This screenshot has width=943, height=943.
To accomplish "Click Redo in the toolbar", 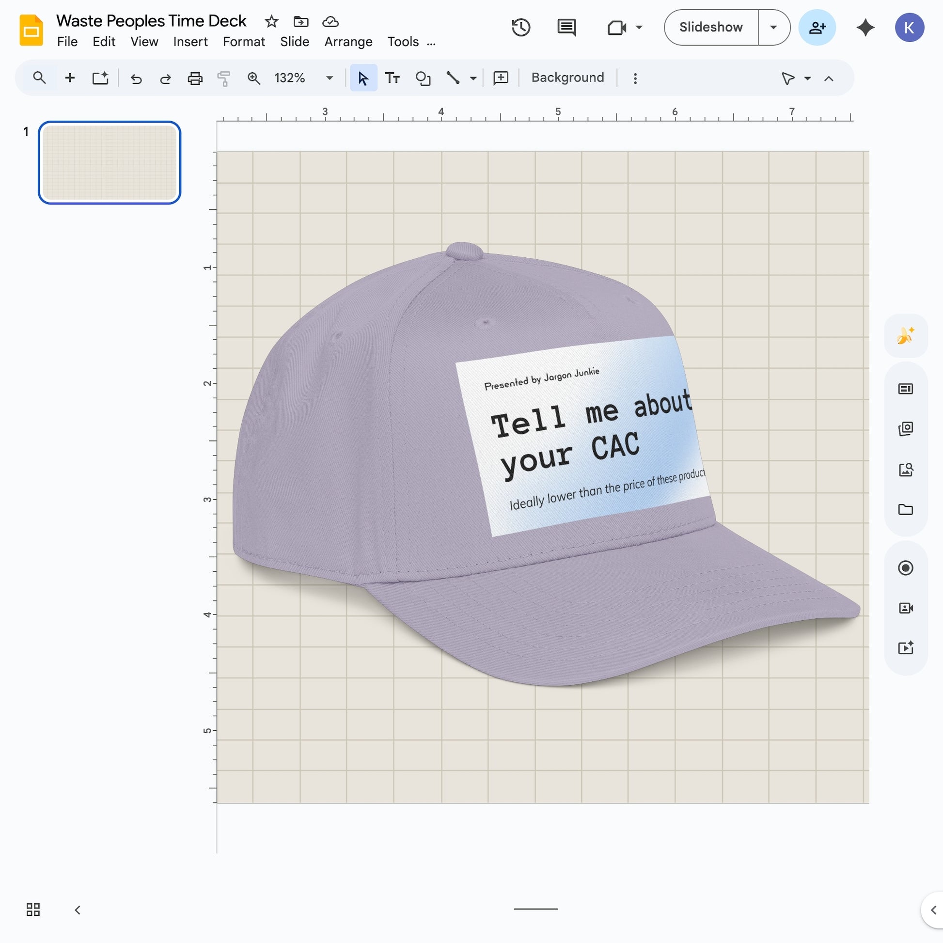I will click(x=165, y=78).
